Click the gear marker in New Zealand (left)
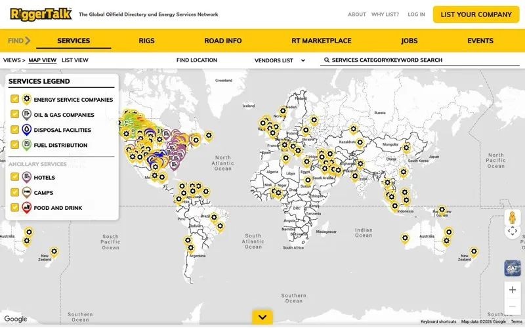The height and width of the screenshot is (328, 525). coord(54,252)
